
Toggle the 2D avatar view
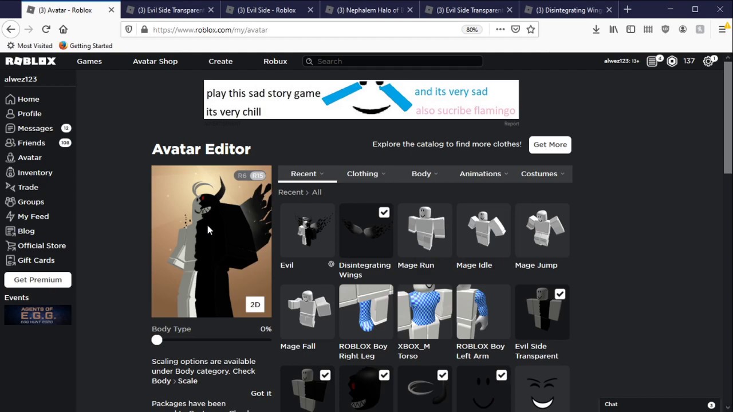[x=255, y=304]
